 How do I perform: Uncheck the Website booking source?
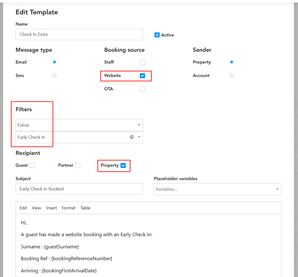point(142,76)
